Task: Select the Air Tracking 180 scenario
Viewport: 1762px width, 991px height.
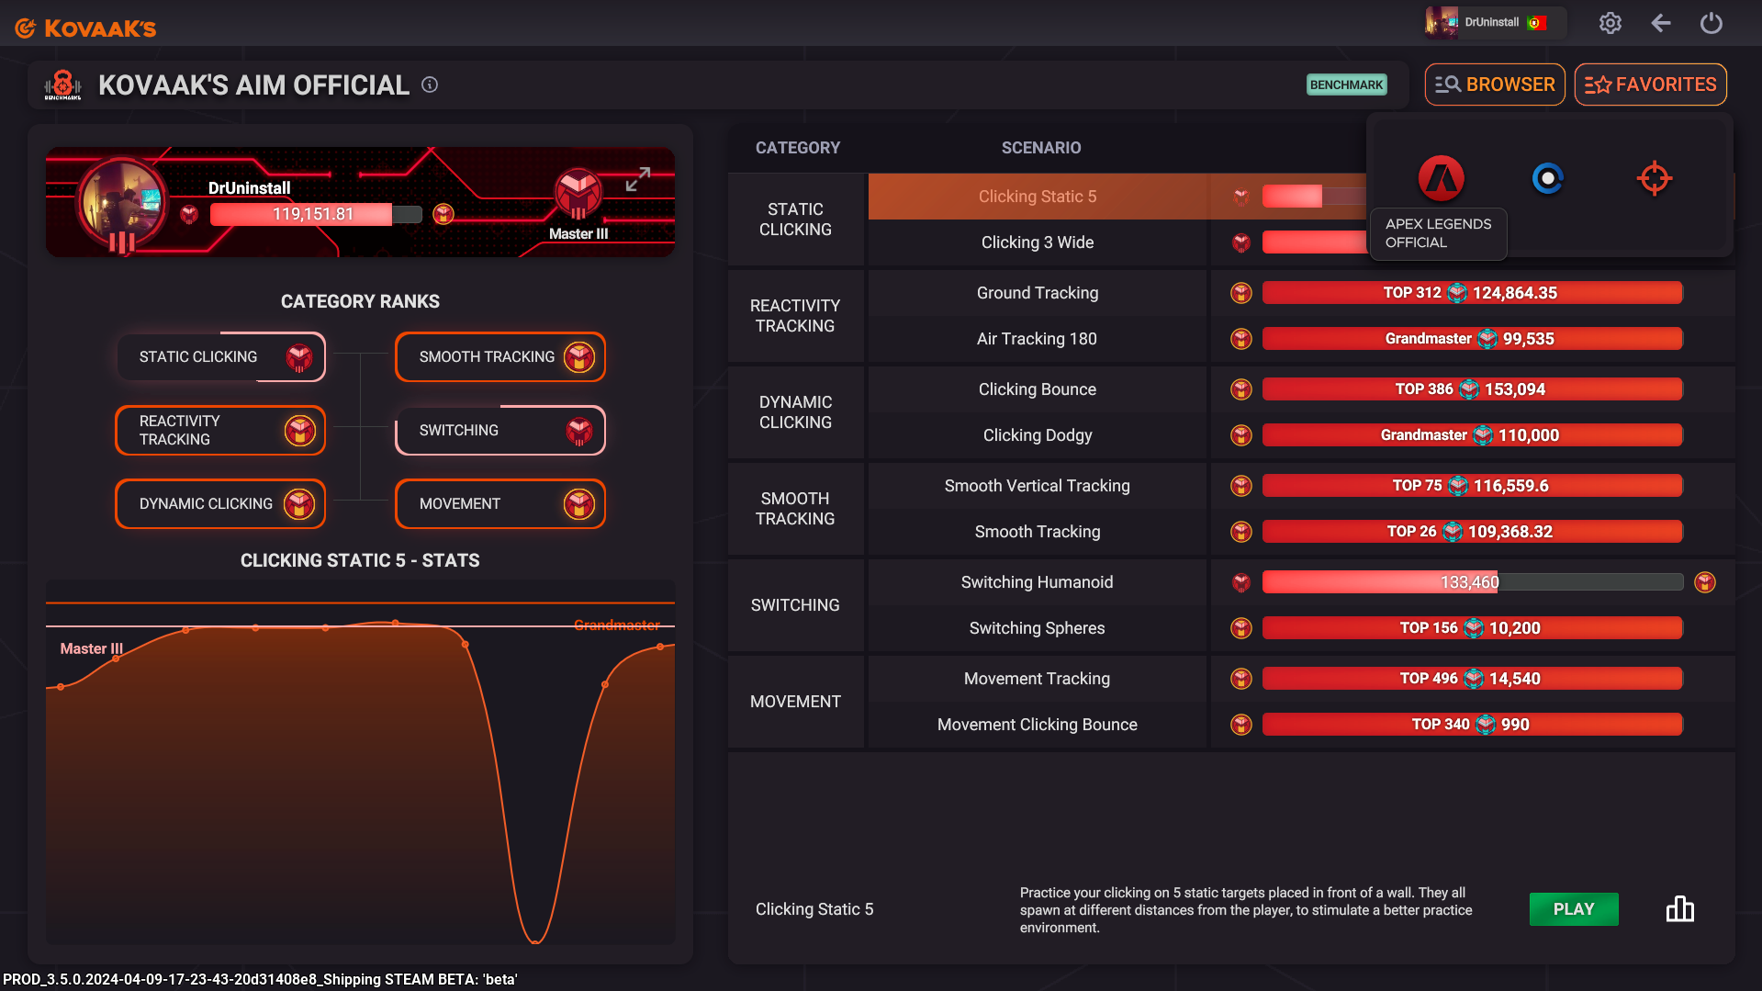Action: tap(1038, 339)
